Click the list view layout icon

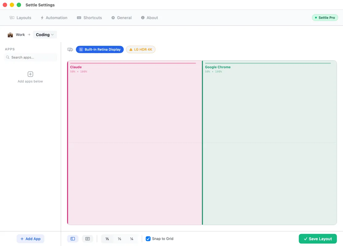click(x=87, y=239)
